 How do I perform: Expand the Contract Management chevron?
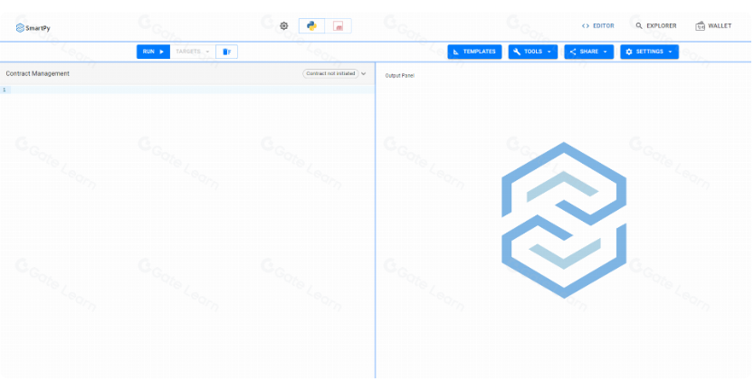pos(364,73)
